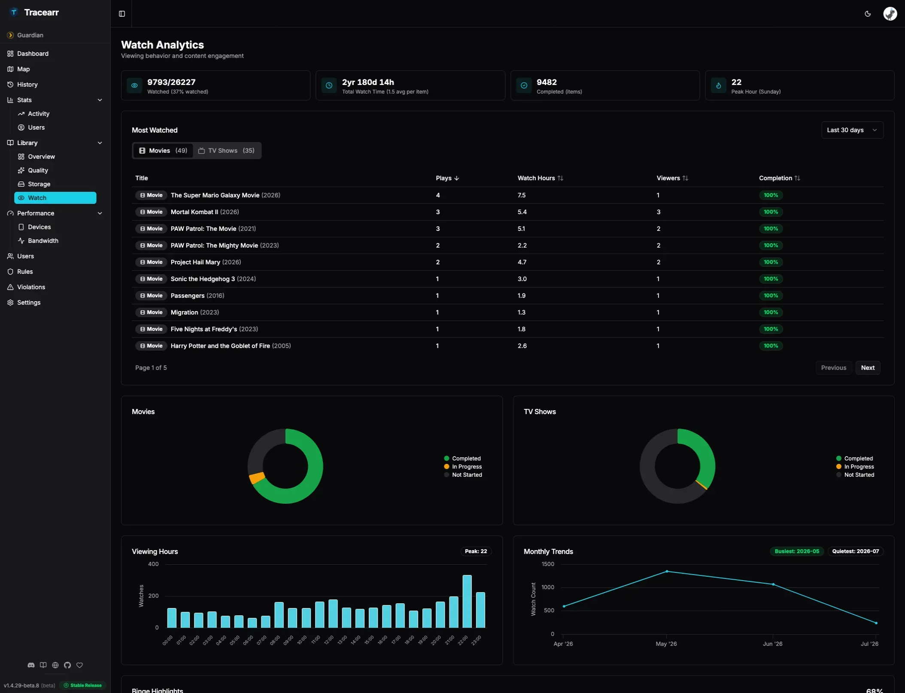Click the Peak: 22 badge
The height and width of the screenshot is (693, 905).
tap(476, 551)
